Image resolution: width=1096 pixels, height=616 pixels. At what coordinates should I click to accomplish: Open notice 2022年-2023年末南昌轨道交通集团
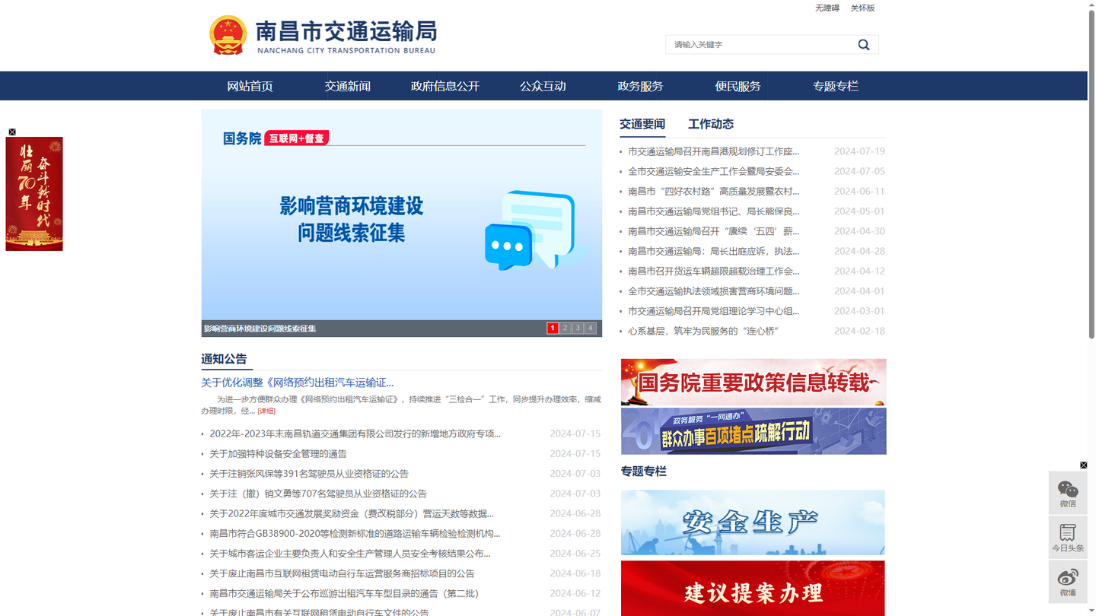[355, 433]
